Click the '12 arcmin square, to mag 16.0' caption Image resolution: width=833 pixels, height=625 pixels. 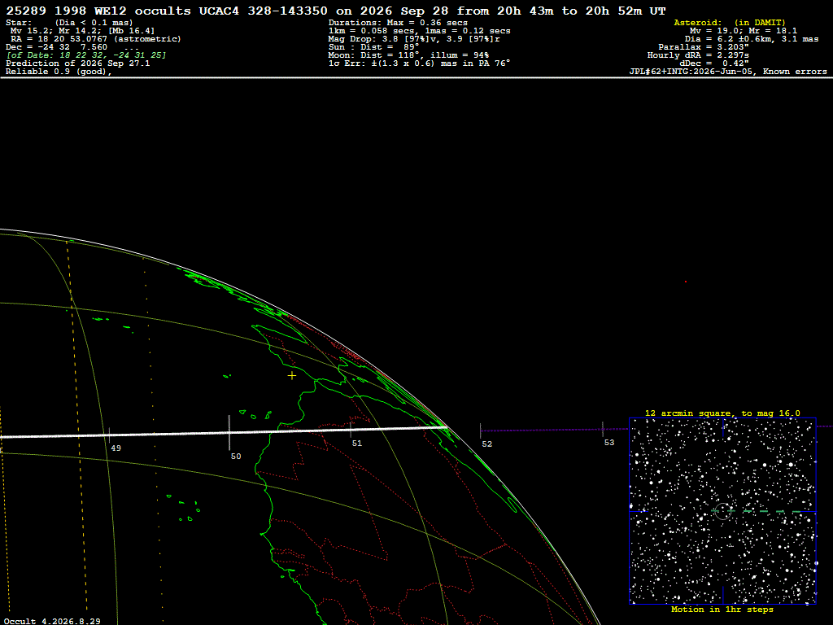(722, 413)
